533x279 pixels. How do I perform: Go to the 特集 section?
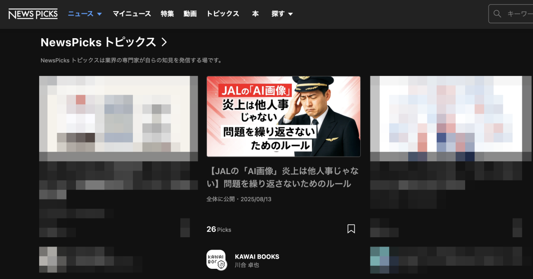[167, 14]
